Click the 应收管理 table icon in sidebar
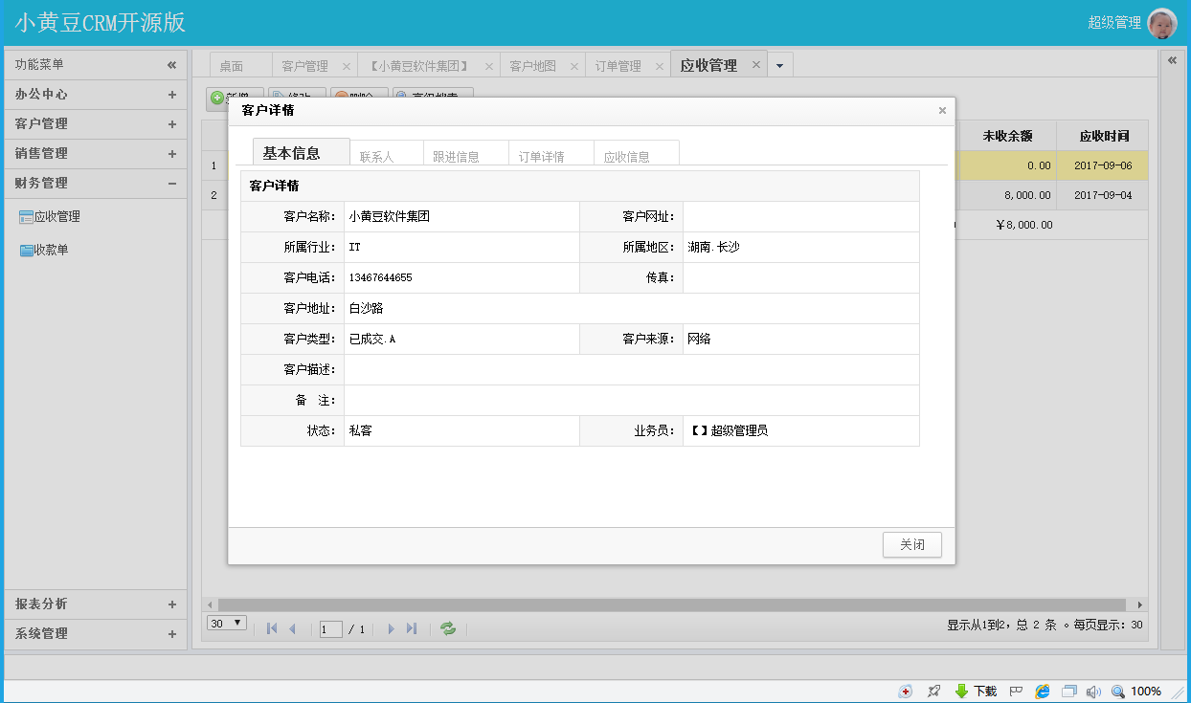Viewport: 1191px width, 703px height. pyautogui.click(x=26, y=217)
